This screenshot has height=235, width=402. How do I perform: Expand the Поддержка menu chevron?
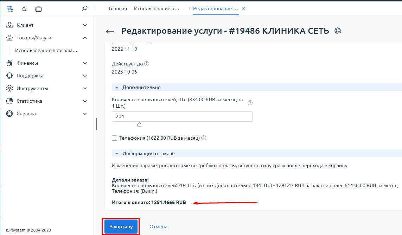(85, 76)
